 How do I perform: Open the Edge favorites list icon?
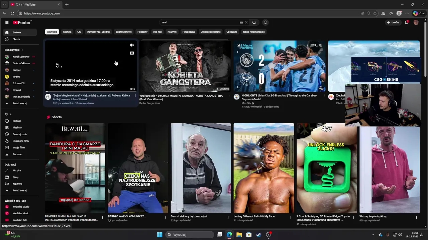[x=391, y=13]
